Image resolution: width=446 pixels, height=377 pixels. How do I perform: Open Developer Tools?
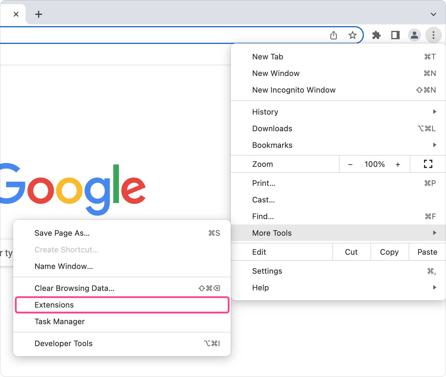pos(122,343)
